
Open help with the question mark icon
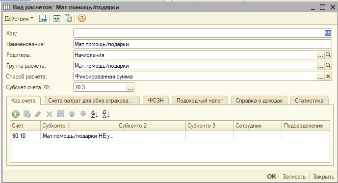[x=82, y=19]
